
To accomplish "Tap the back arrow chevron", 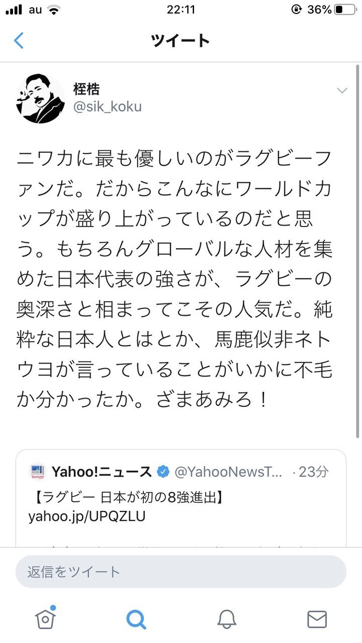I will 19,41.
